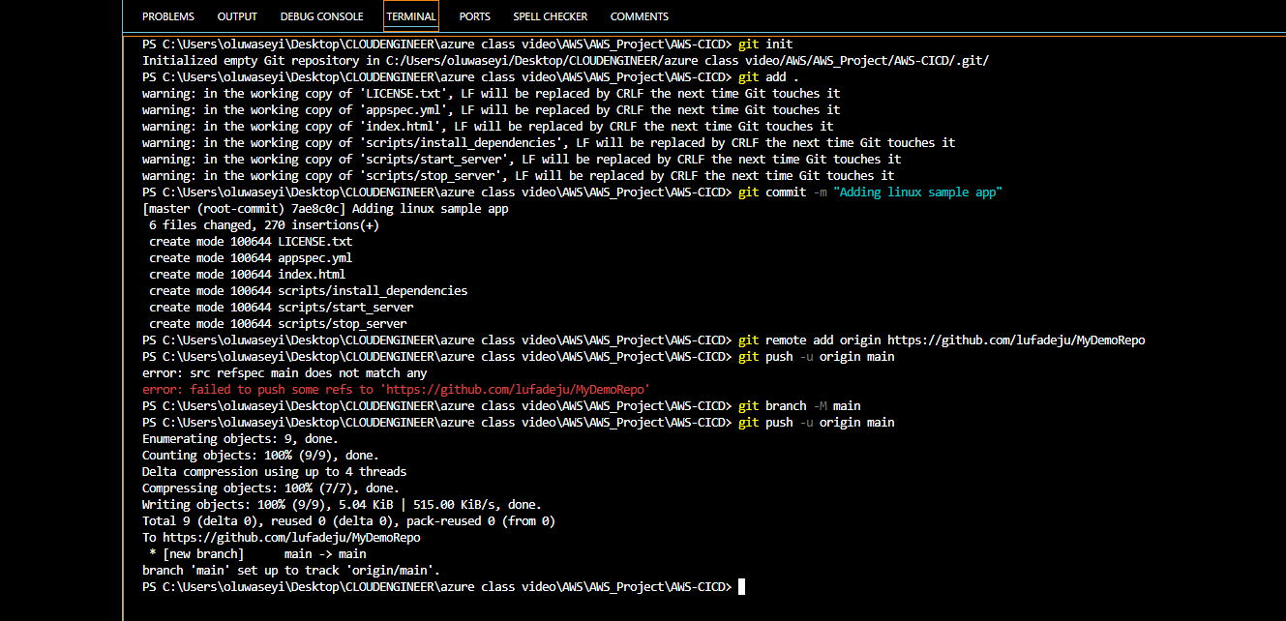Click 'create mode 100644 LICENSE.txt' line

pos(251,242)
